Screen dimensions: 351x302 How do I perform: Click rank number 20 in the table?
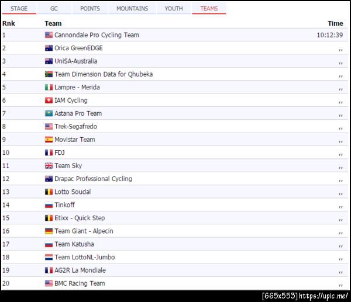6,283
